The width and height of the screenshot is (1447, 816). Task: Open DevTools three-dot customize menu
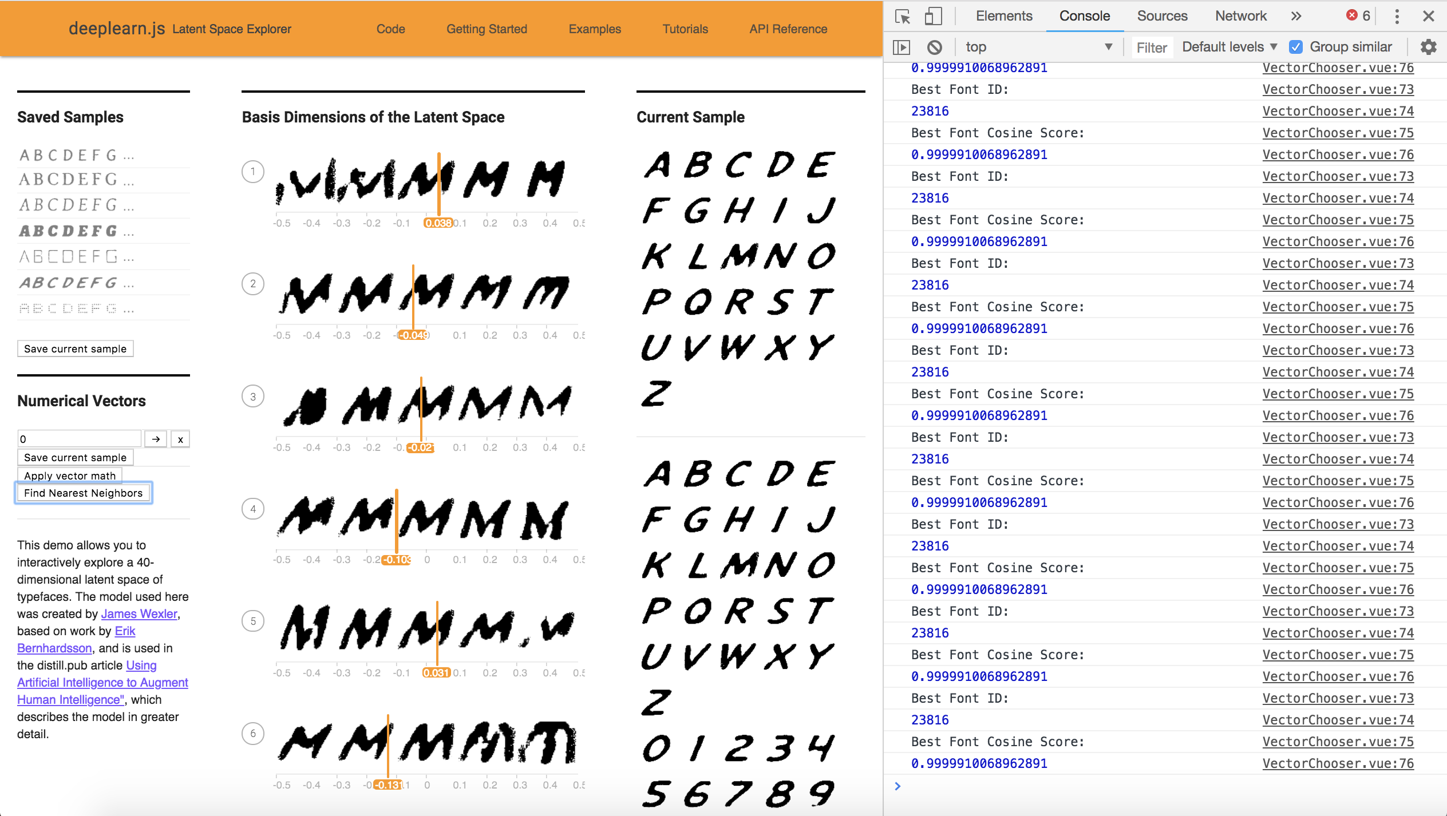coord(1397,16)
